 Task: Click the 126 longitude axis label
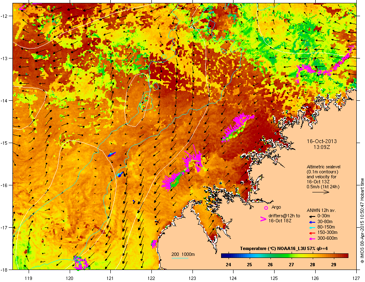click(315, 278)
